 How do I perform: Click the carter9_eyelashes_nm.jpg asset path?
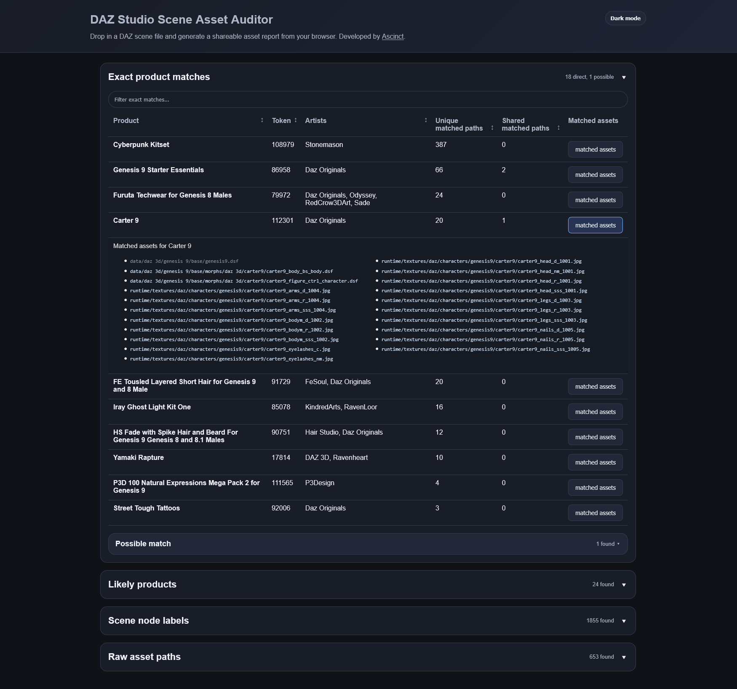[x=231, y=359]
